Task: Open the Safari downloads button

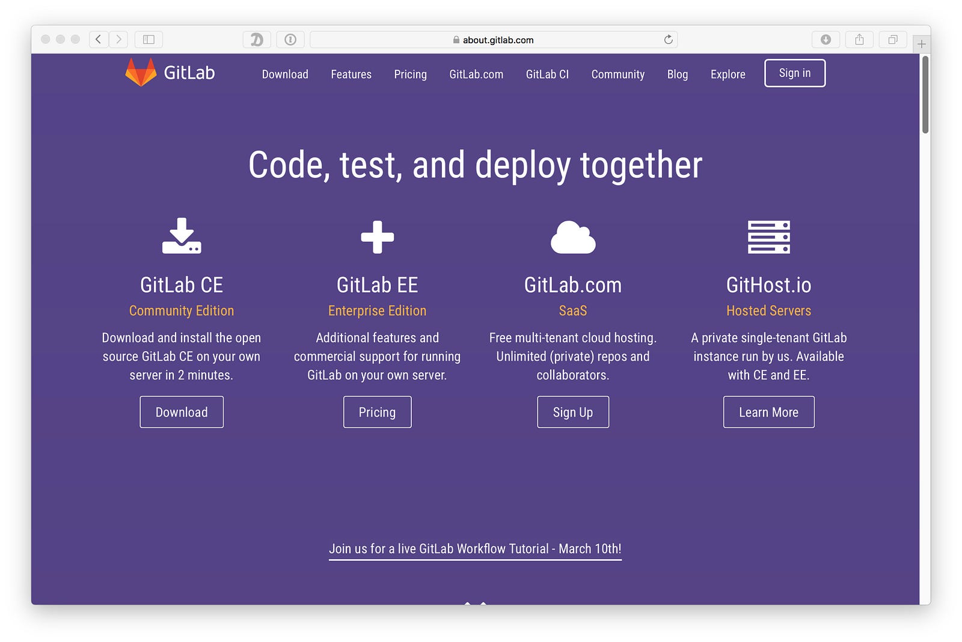Action: click(x=826, y=40)
